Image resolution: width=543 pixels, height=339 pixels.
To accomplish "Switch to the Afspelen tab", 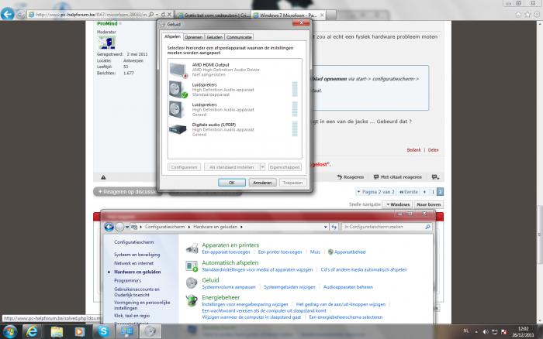I will (172, 36).
